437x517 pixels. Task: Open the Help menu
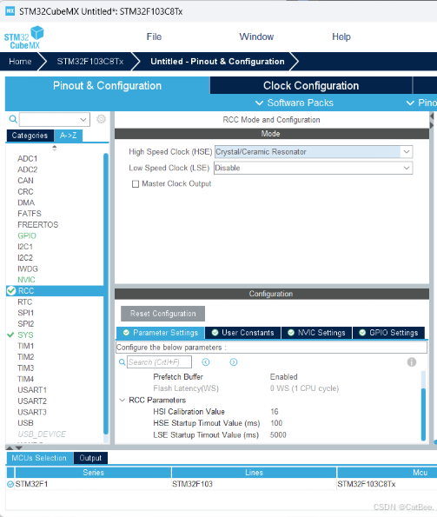tap(341, 36)
